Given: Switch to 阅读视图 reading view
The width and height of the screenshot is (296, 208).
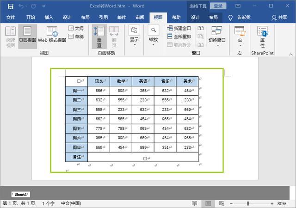Looking at the screenshot, I should pos(11,37).
